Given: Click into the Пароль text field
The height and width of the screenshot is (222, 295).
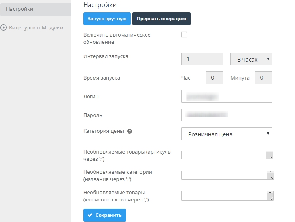Looking at the screenshot, I should (226, 115).
